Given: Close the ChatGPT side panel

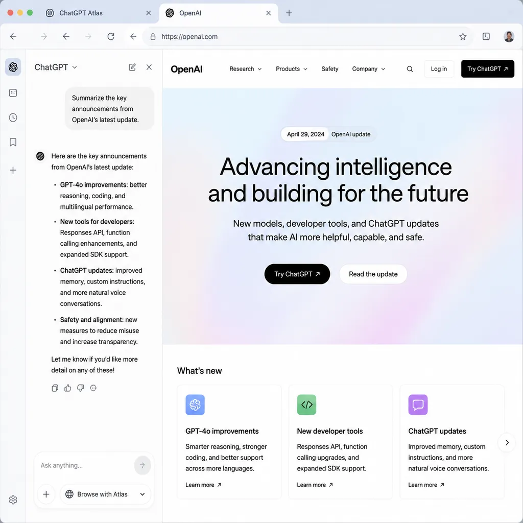Looking at the screenshot, I should point(149,67).
